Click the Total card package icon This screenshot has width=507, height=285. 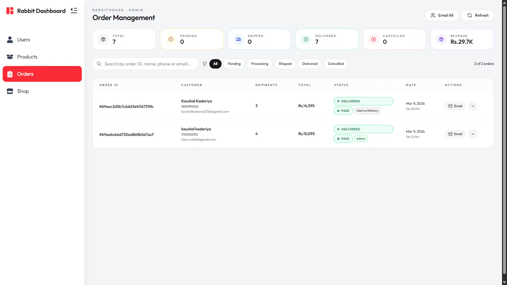coord(103,39)
